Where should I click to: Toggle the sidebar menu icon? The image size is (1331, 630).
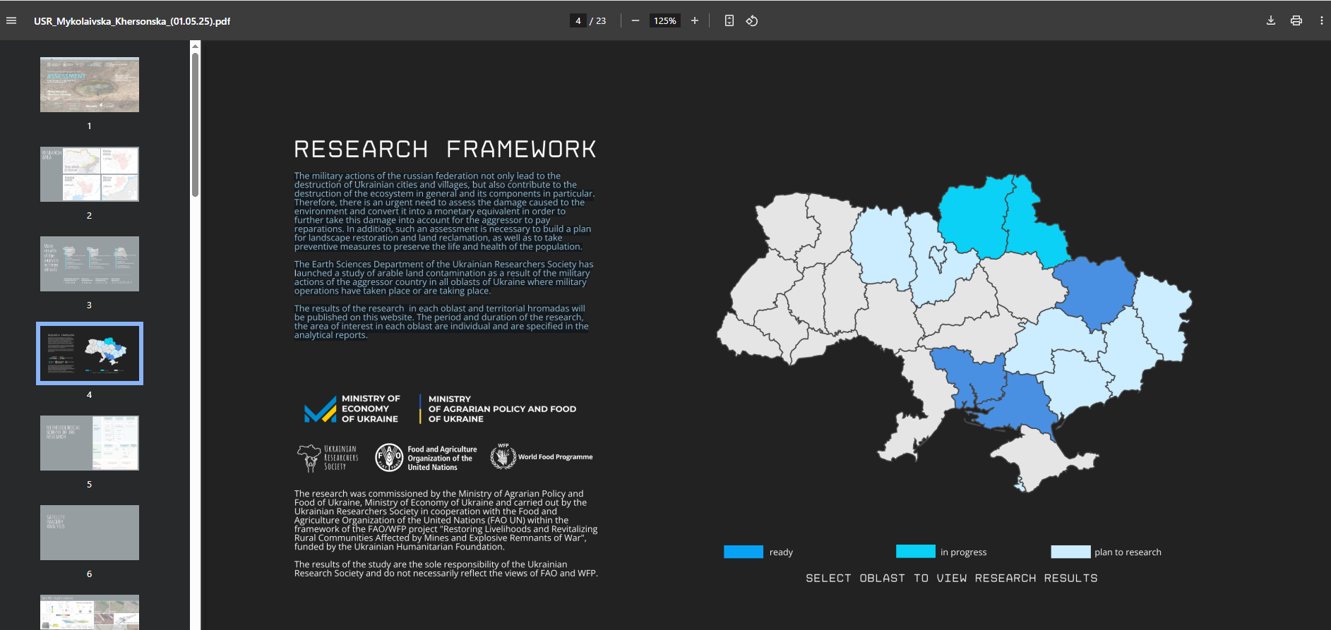(x=11, y=20)
